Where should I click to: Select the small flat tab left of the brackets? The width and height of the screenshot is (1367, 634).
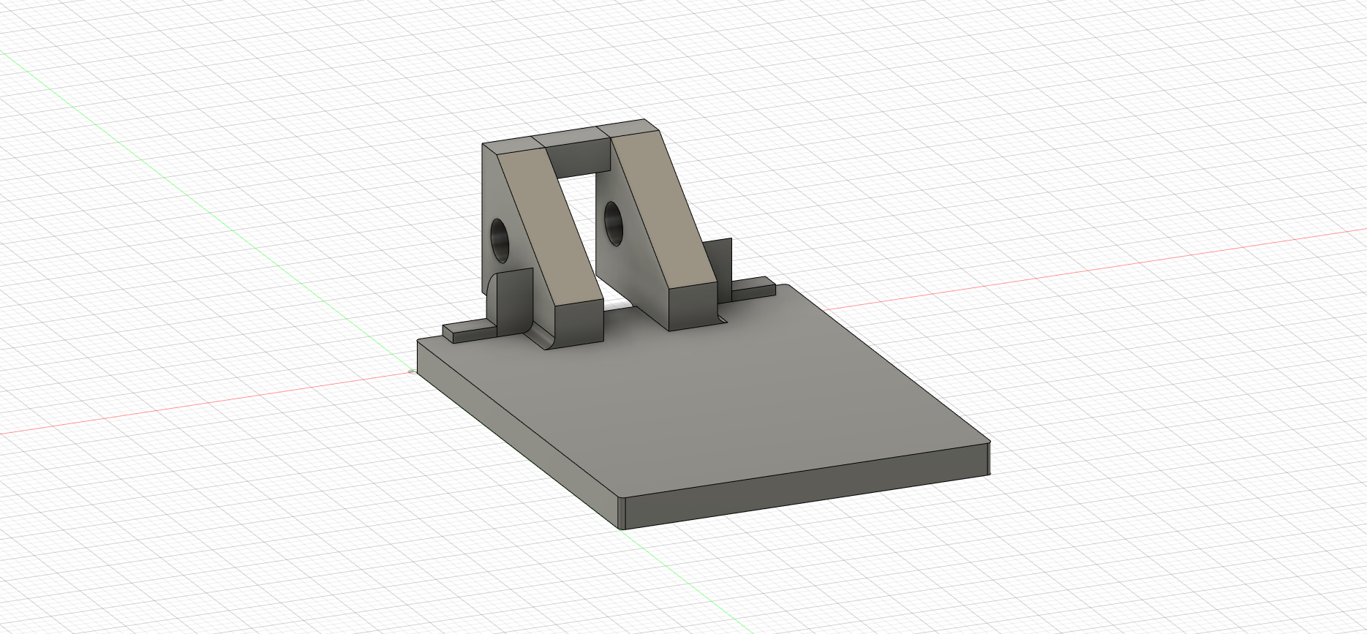coord(468,332)
